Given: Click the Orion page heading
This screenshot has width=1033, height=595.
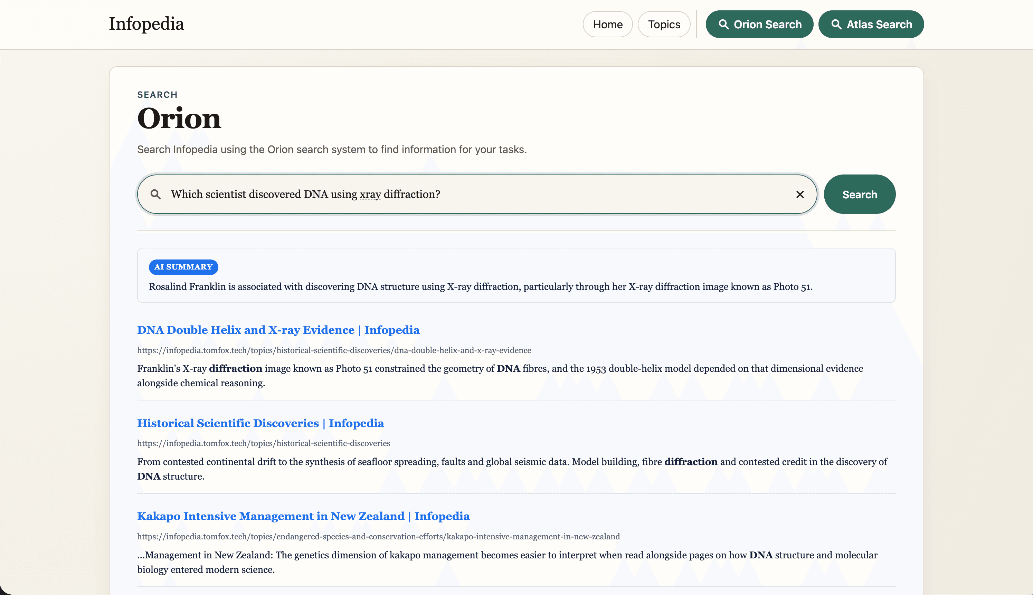Looking at the screenshot, I should point(179,119).
